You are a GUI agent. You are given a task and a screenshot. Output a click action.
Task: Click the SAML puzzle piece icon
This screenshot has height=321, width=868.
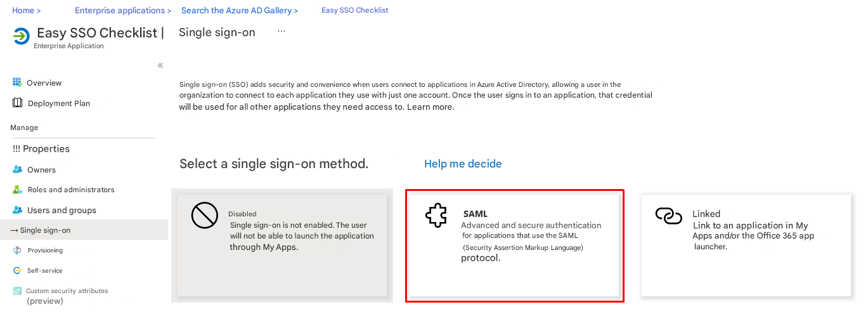coord(436,216)
